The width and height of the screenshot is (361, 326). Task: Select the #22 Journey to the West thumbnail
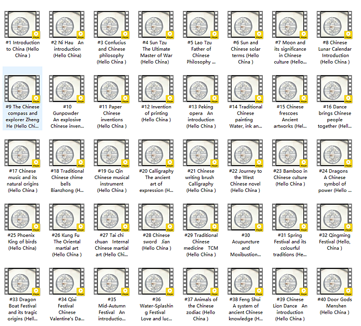(245, 153)
